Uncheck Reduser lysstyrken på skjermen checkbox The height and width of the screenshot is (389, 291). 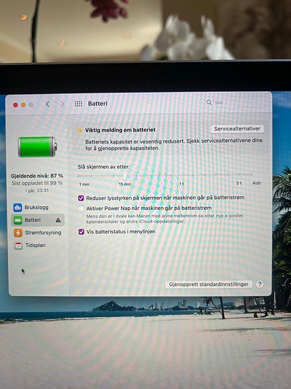[81, 198]
